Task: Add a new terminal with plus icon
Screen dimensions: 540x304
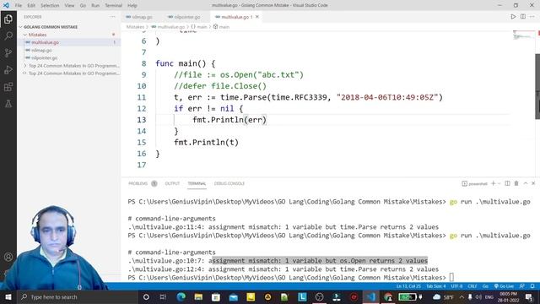Action: [493, 183]
